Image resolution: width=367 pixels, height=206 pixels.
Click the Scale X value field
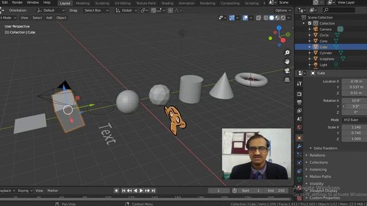point(354,127)
